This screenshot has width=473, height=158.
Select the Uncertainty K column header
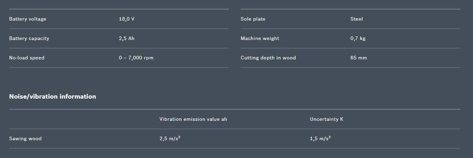[327, 120]
